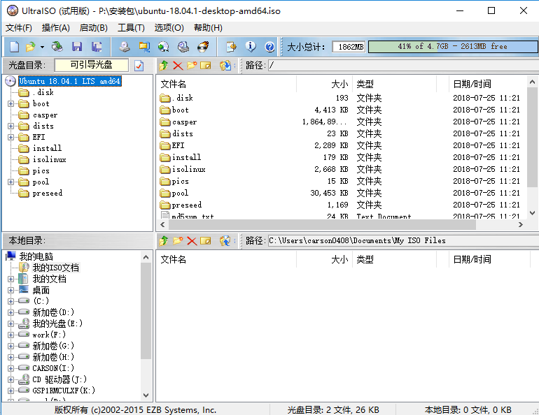Viewport: 539px width, 415px height.
Task: Click the Burn CD/DVD image flame icon
Action: 203,46
